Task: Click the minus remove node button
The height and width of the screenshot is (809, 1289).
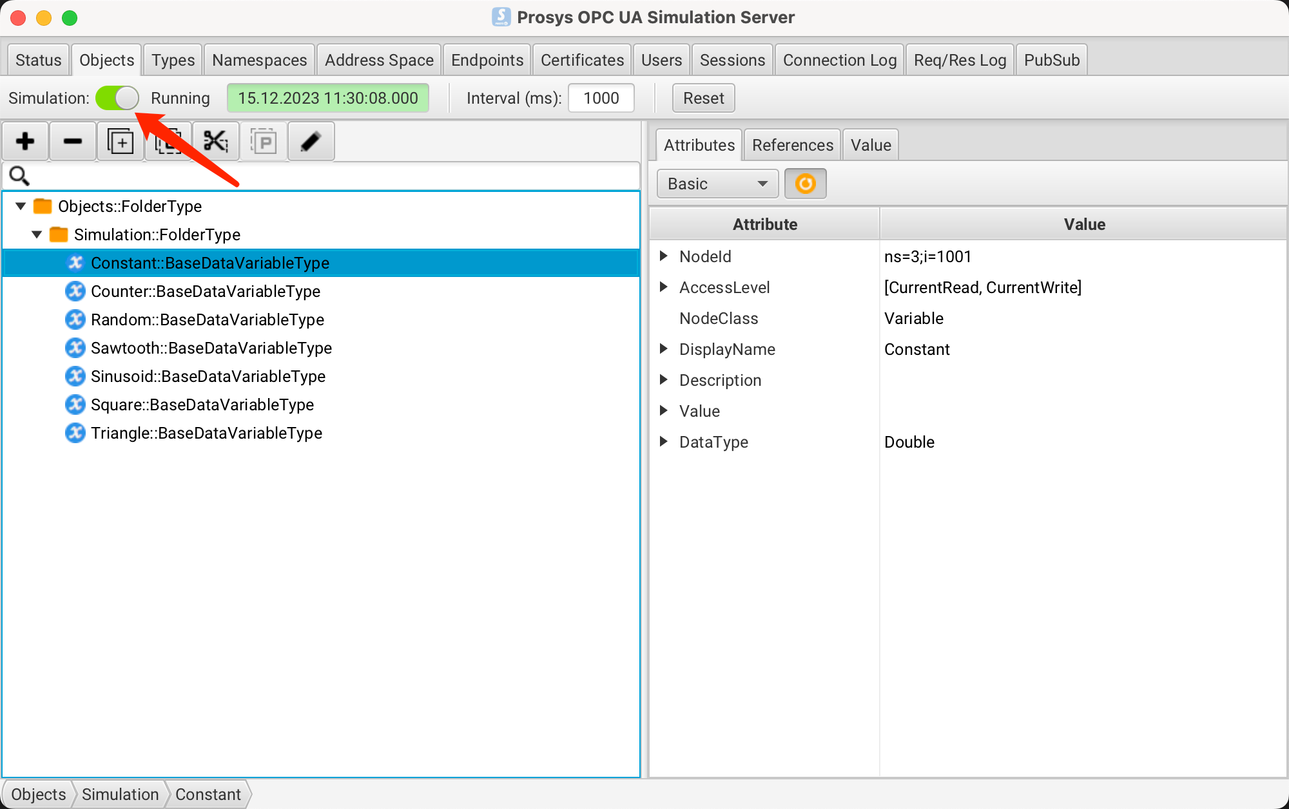Action: [73, 142]
